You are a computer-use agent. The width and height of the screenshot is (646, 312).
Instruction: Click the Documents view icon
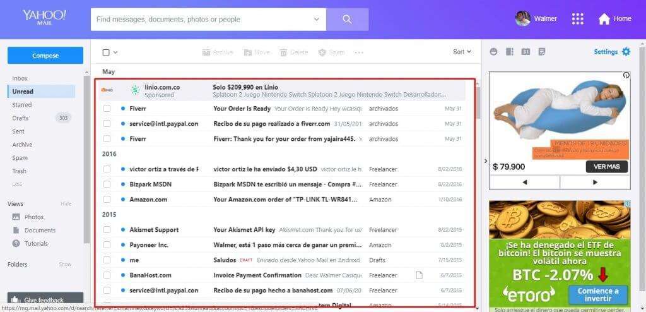point(16,230)
